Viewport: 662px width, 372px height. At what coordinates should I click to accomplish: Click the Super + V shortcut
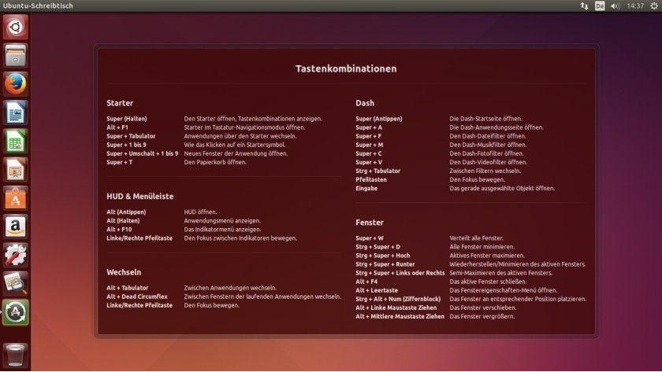pyautogui.click(x=369, y=162)
